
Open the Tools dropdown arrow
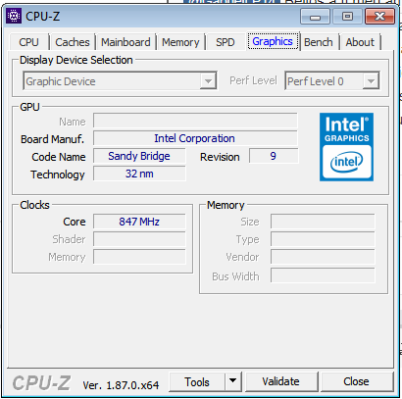[x=233, y=381]
